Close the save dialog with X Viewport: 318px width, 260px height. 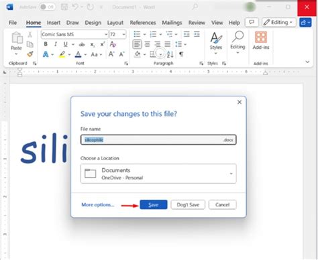pyautogui.click(x=240, y=102)
